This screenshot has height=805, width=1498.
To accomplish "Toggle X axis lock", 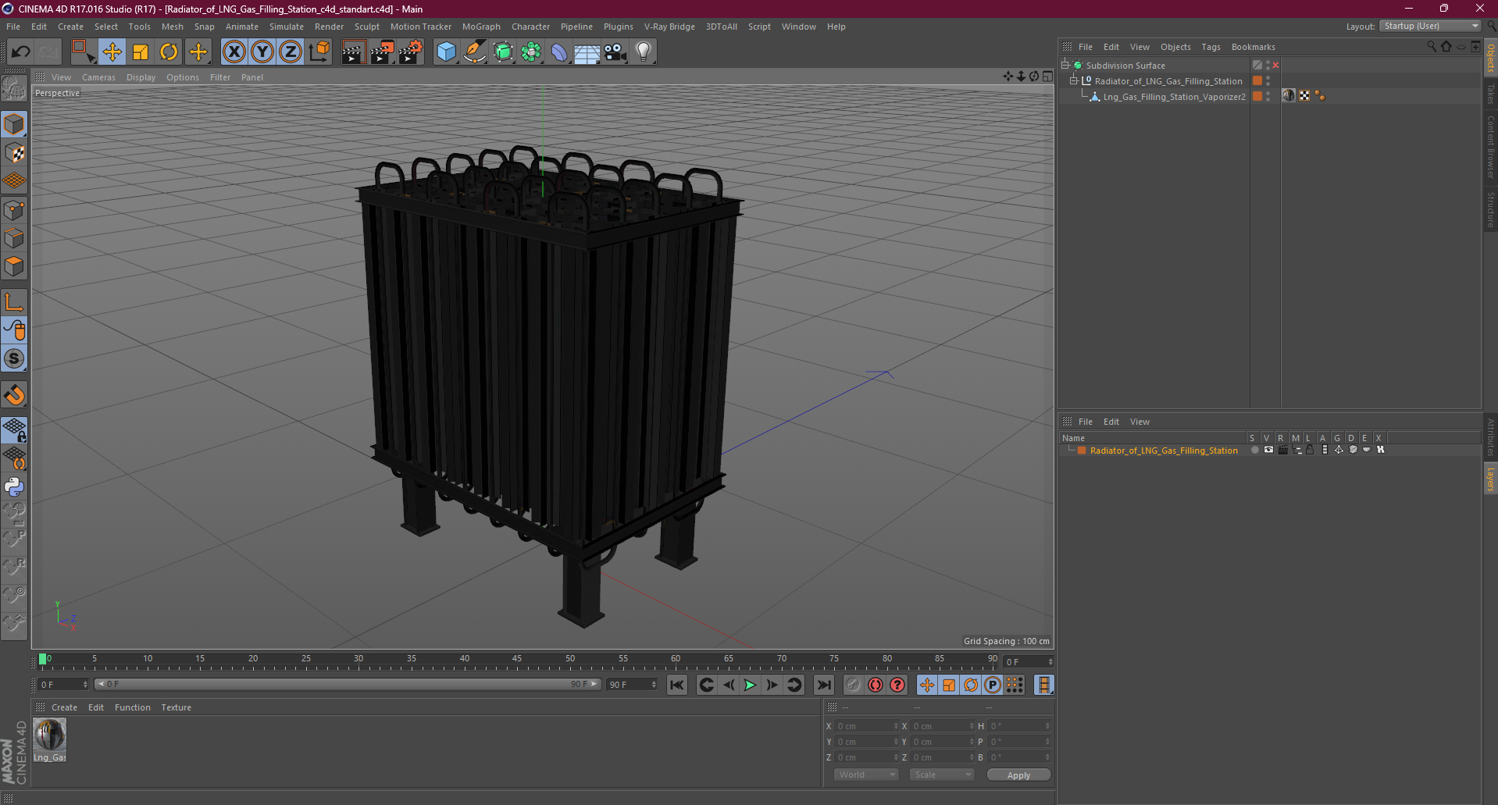I will tap(234, 52).
